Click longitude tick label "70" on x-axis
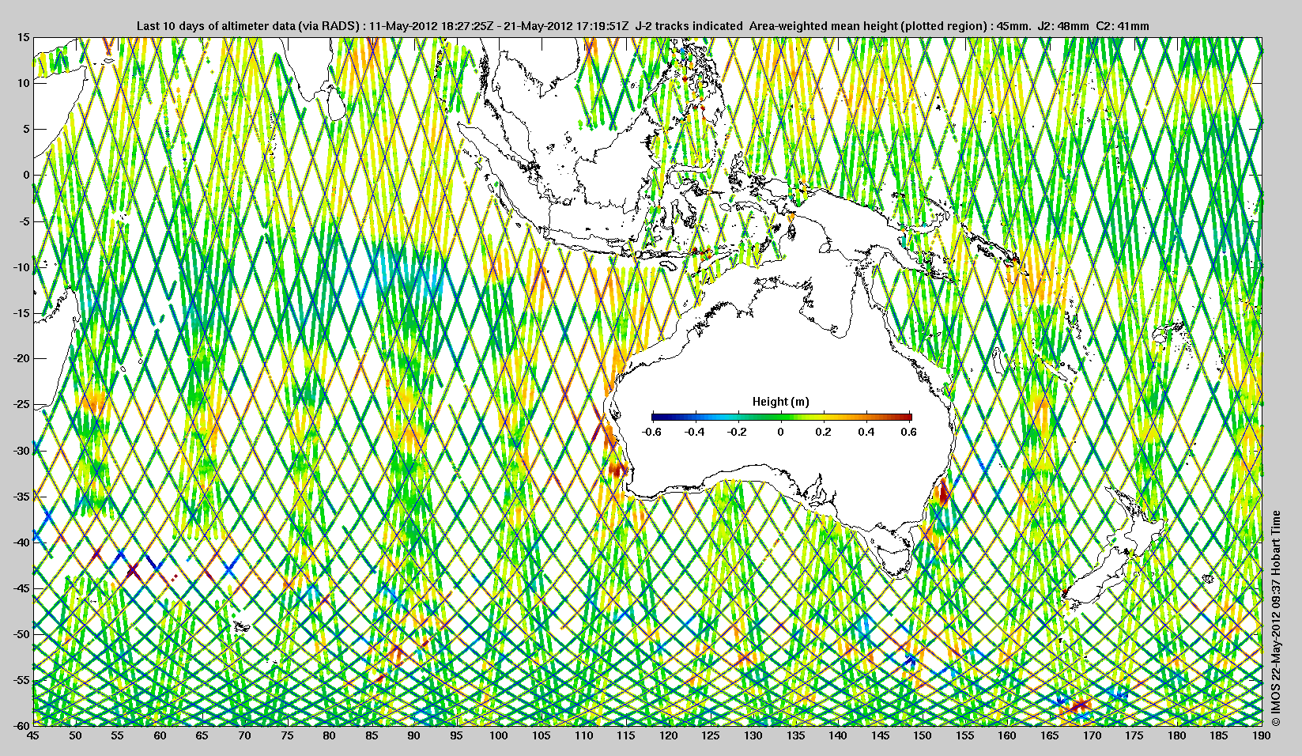 pyautogui.click(x=244, y=735)
